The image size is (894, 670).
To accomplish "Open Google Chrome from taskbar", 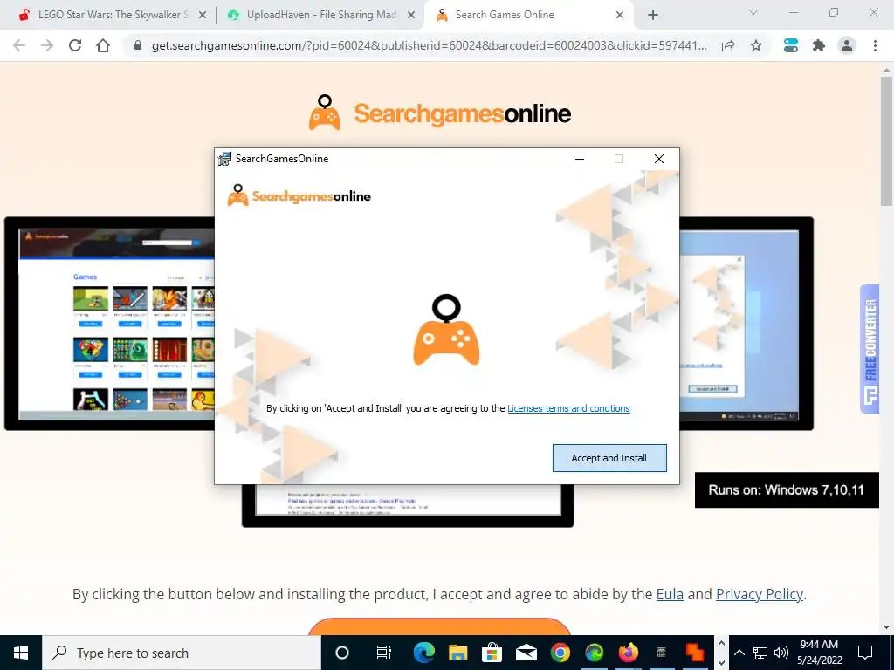I will [560, 653].
